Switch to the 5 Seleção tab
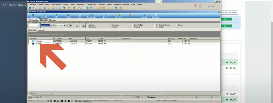This screenshot has width=273, height=103. point(41,30)
